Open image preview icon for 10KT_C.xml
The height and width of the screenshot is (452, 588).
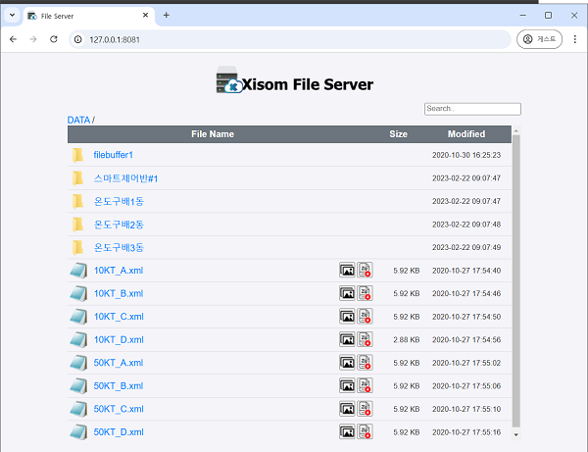(x=347, y=317)
